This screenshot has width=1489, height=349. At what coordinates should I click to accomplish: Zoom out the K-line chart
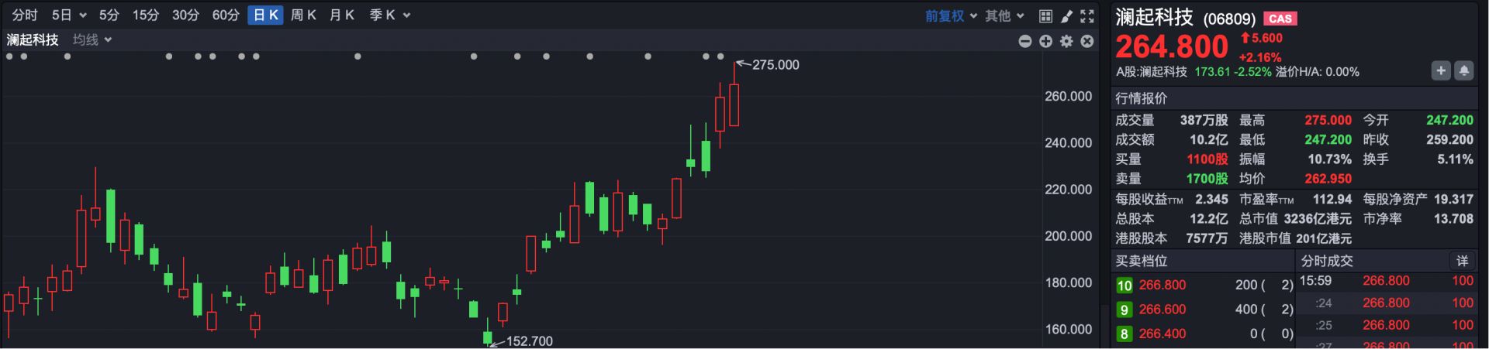1025,41
